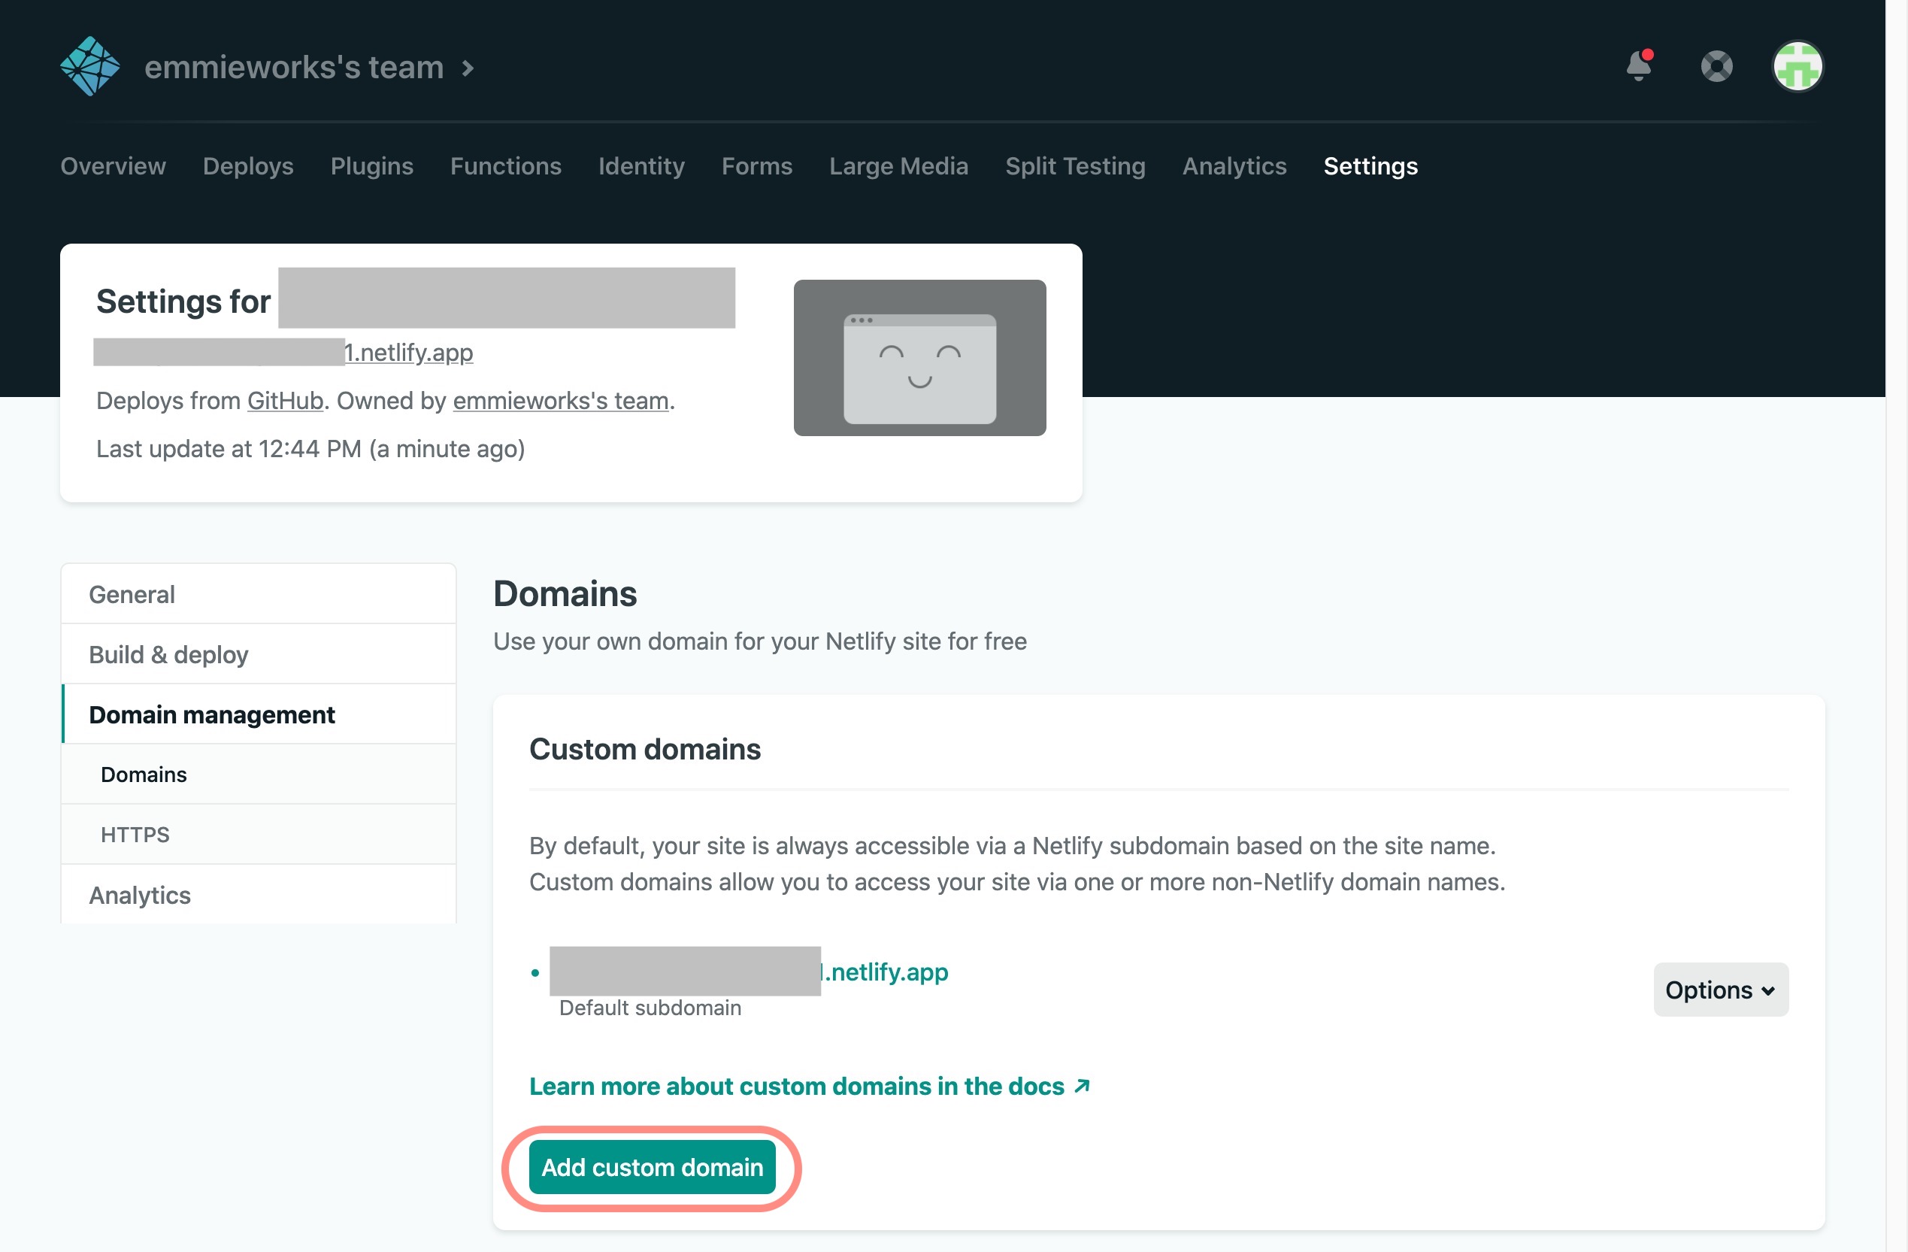The width and height of the screenshot is (1908, 1252).
Task: Click the Netlify logo icon
Action: [89, 67]
